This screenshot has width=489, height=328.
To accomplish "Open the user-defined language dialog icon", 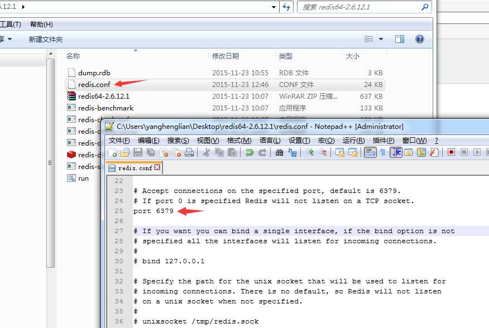I will (x=409, y=152).
